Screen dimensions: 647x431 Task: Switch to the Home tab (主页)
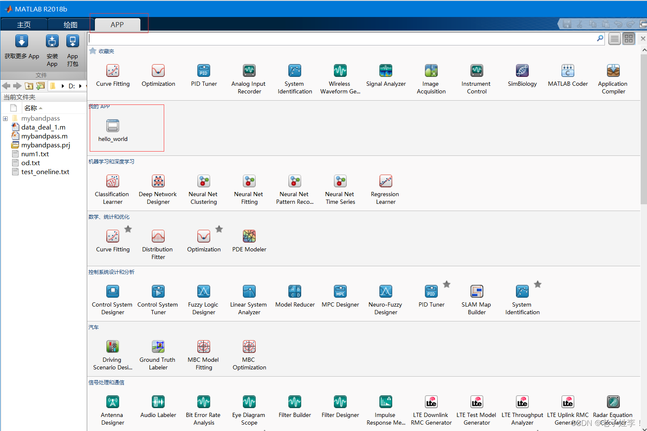(x=23, y=25)
